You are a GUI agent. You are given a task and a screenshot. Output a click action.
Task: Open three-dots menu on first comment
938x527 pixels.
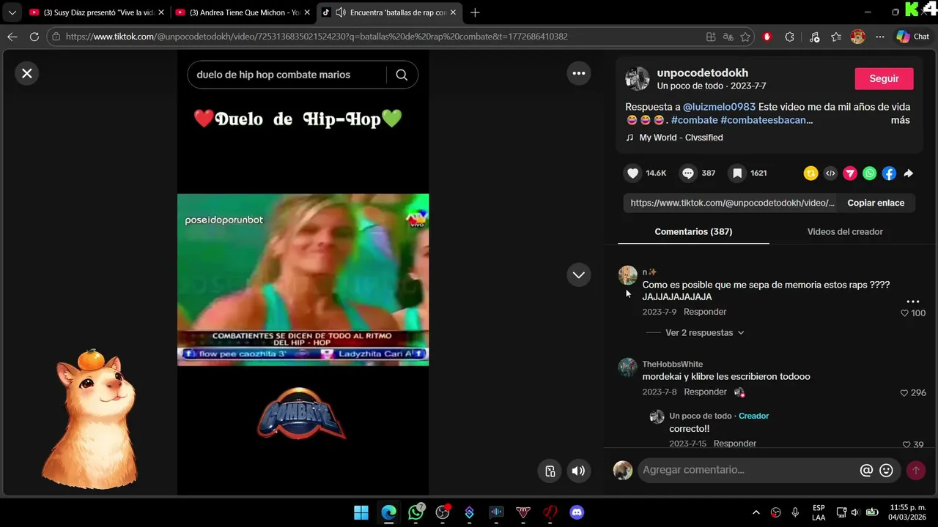(x=913, y=302)
